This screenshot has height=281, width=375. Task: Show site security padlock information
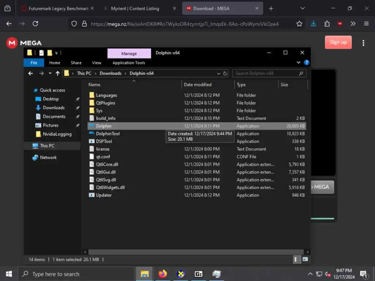84,24
